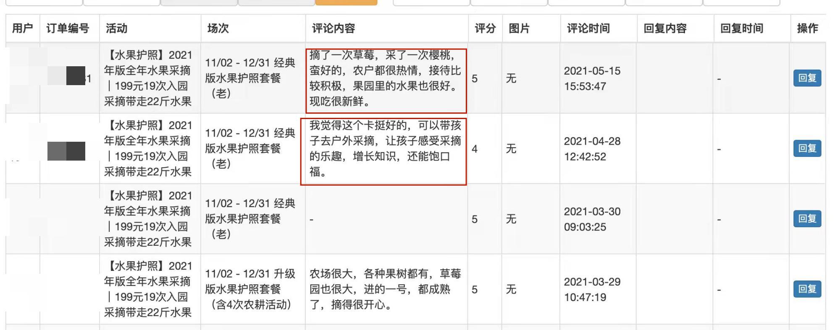
Task: Click the 场次 column header
Action: click(x=218, y=29)
